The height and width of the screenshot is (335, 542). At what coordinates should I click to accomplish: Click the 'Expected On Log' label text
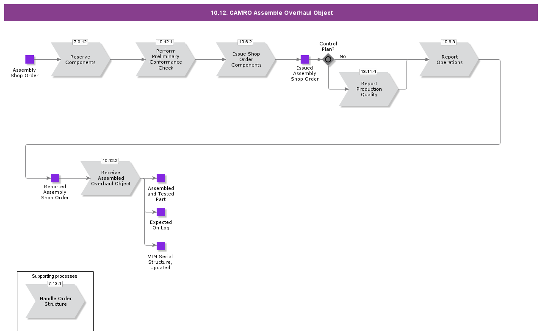pos(161,225)
